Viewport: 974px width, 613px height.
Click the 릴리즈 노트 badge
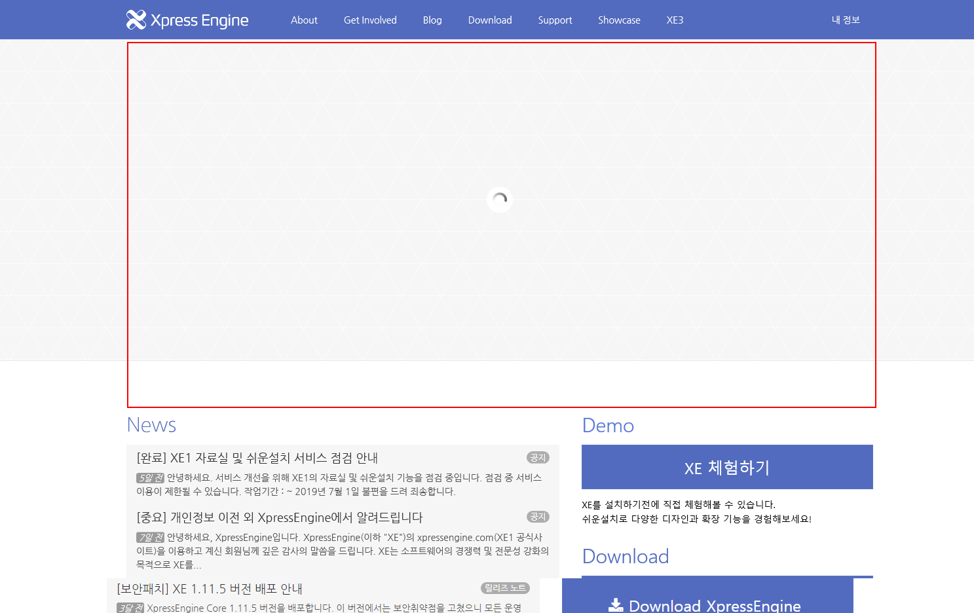tap(504, 588)
